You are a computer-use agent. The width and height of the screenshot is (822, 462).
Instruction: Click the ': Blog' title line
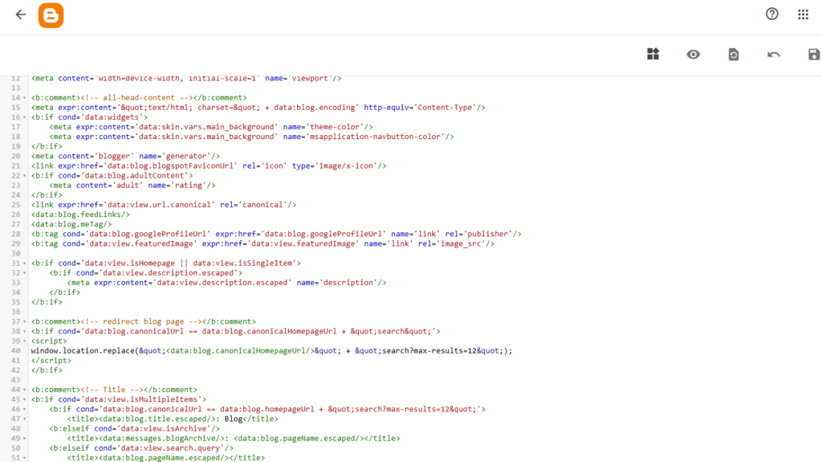pos(173,419)
